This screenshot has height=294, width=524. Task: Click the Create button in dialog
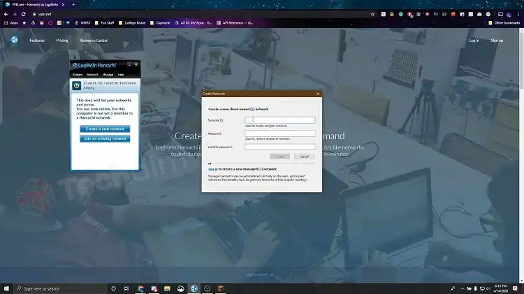[x=279, y=156]
